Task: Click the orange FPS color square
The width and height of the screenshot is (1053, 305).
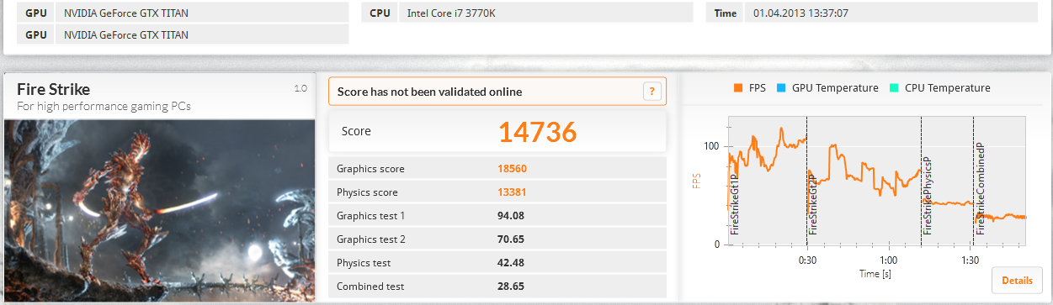Action: pyautogui.click(x=739, y=88)
